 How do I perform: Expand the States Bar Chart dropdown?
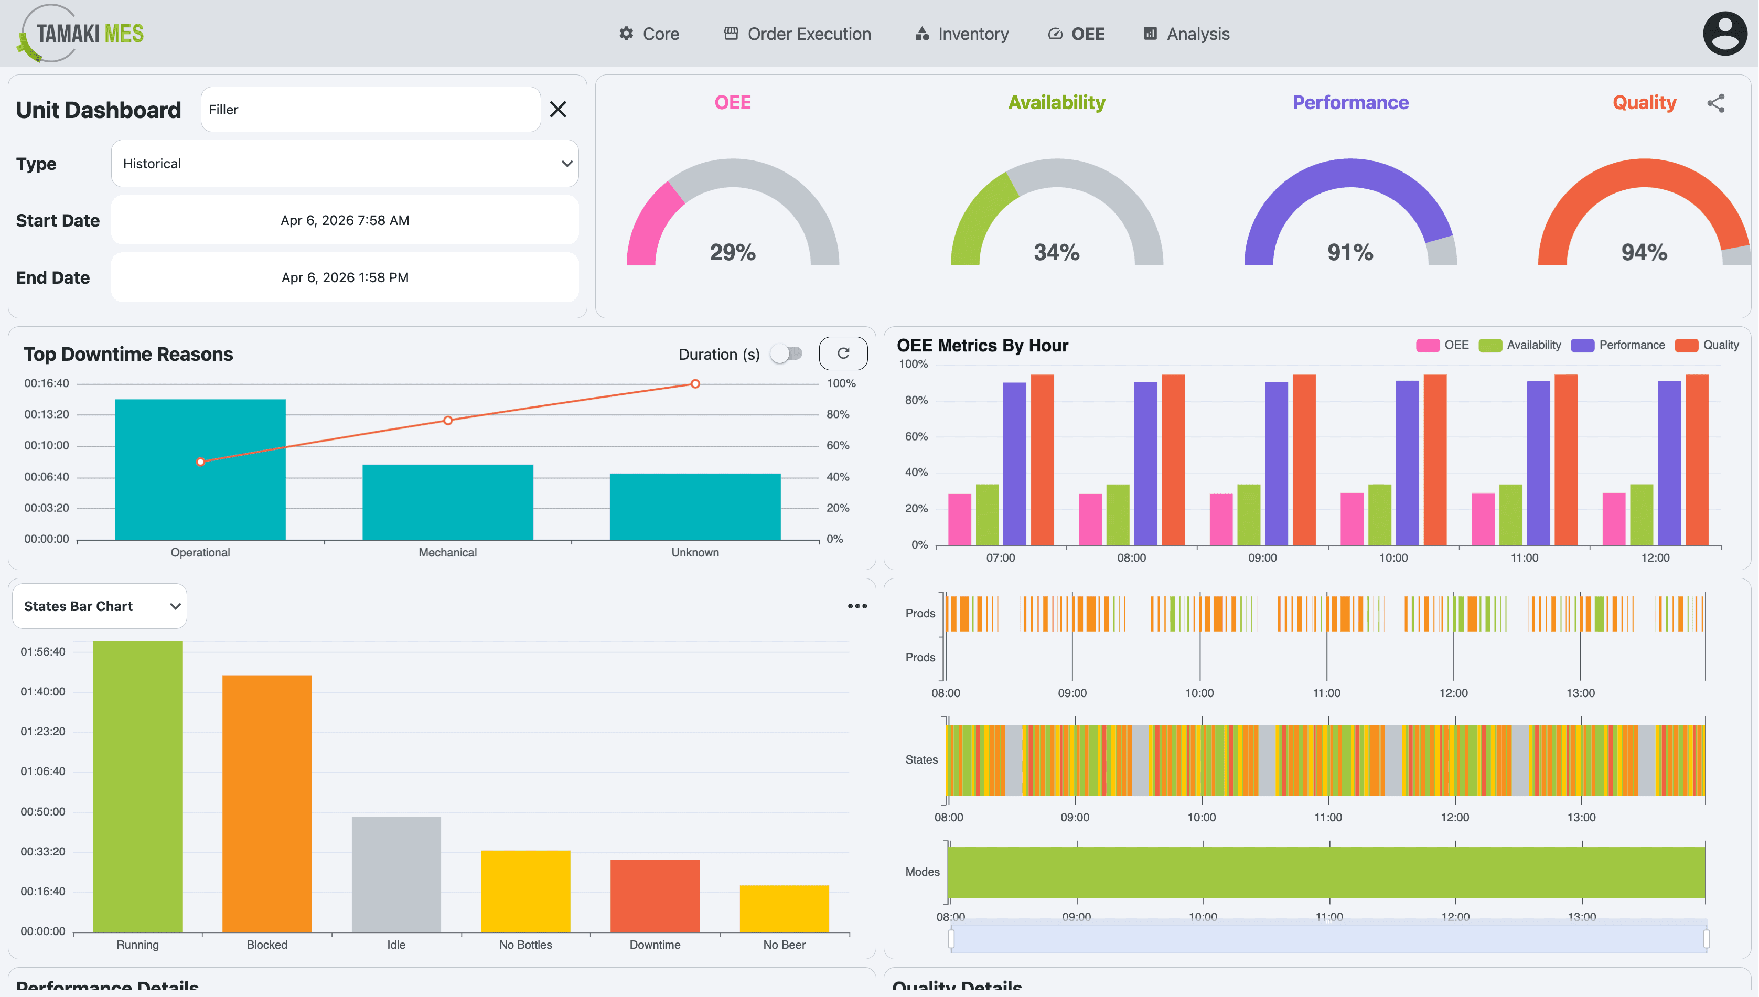click(x=100, y=606)
